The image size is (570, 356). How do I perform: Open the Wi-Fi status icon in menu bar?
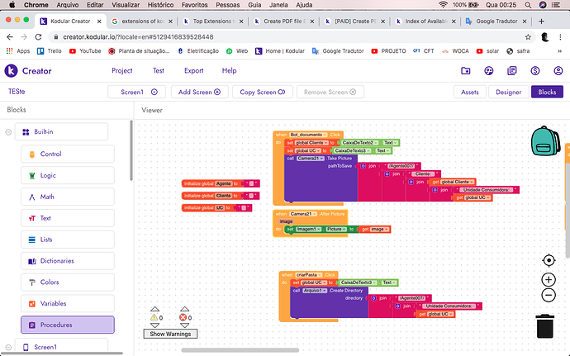[443, 5]
